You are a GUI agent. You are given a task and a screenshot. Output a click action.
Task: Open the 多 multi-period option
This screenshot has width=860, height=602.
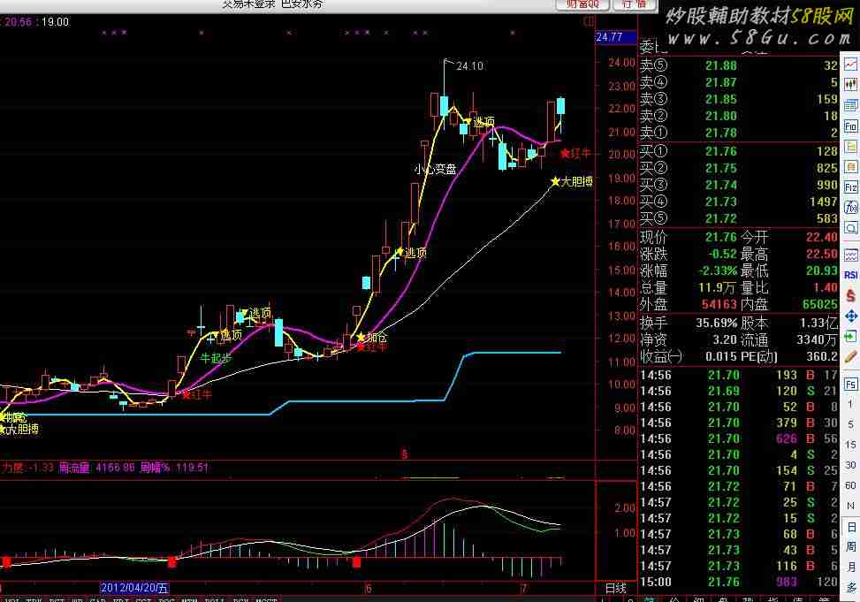tap(851, 589)
